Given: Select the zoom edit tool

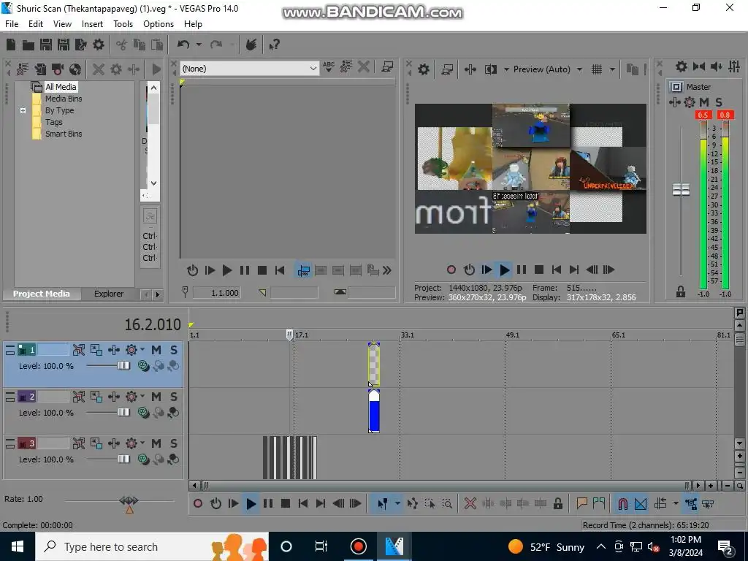Looking at the screenshot, I should 447,503.
